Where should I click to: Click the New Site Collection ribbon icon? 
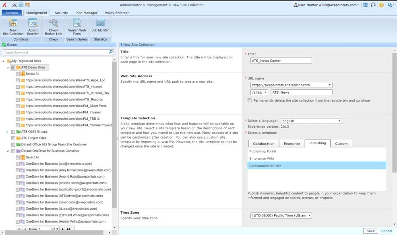pyautogui.click(x=13, y=23)
